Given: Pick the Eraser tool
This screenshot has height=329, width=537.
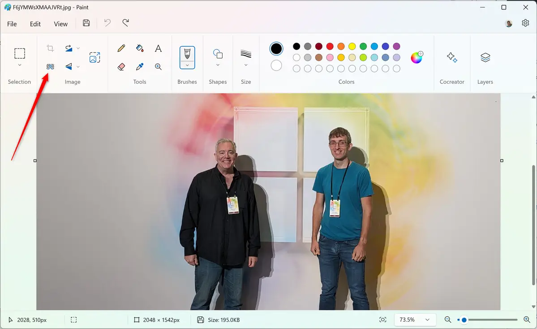Looking at the screenshot, I should tap(121, 67).
